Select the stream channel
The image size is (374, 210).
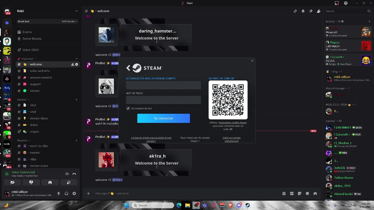(x=48, y=91)
